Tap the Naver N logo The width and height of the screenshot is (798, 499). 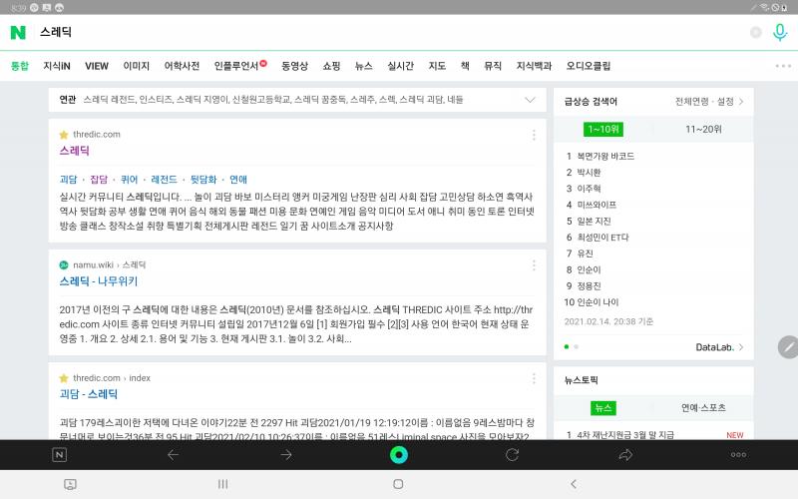click(18, 33)
